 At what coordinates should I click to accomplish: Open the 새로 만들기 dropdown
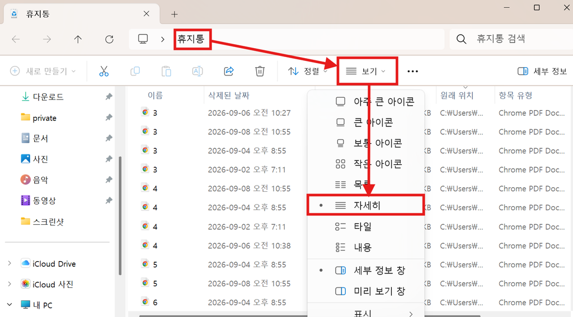pos(43,71)
